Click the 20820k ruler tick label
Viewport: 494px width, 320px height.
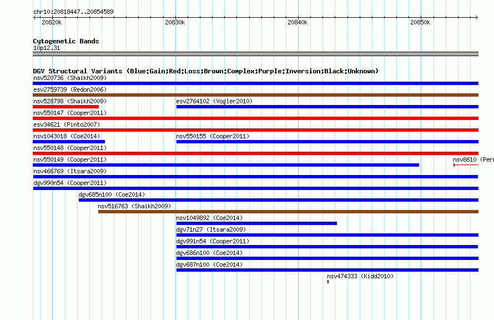tap(52, 22)
